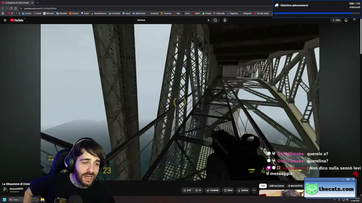Download the video with Scarica

click(x=243, y=190)
